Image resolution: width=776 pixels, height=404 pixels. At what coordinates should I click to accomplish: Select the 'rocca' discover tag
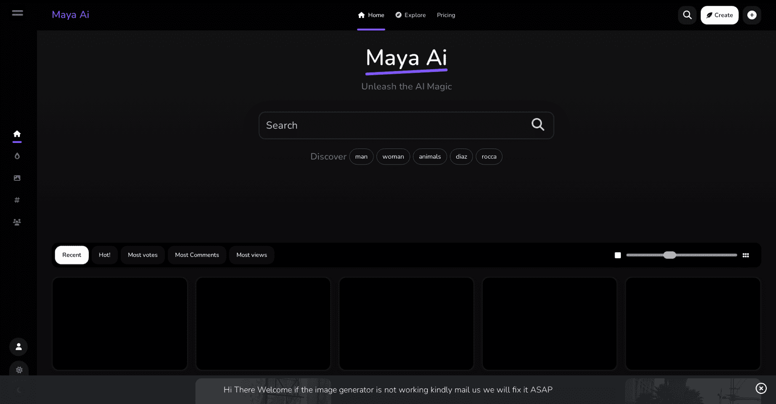tap(489, 156)
